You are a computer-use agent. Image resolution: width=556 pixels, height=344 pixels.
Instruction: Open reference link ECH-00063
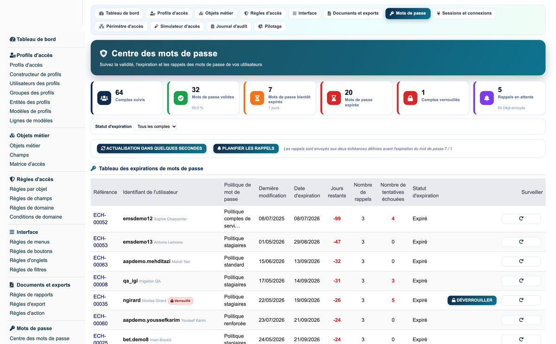click(101, 261)
